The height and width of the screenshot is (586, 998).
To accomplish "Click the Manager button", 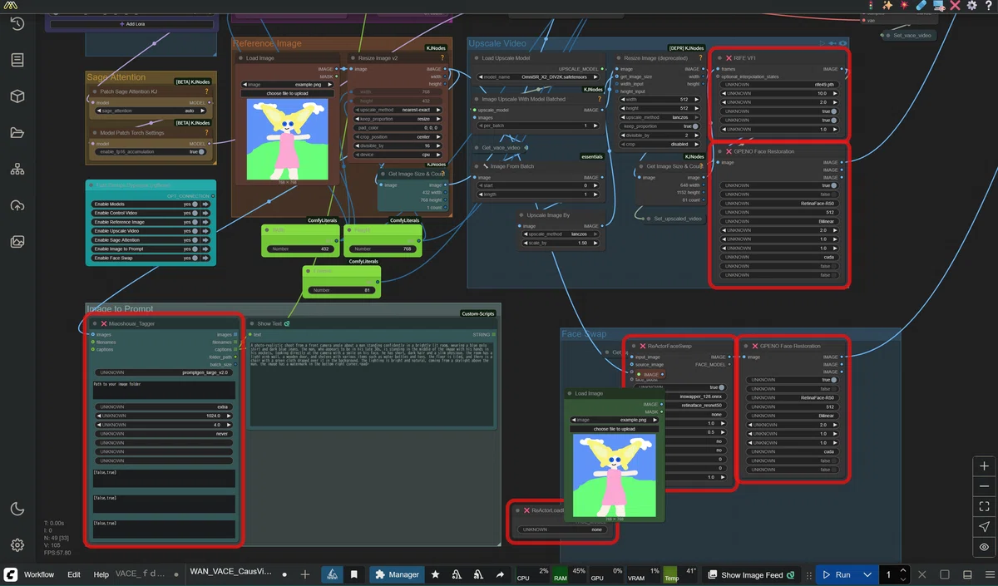I will [396, 574].
